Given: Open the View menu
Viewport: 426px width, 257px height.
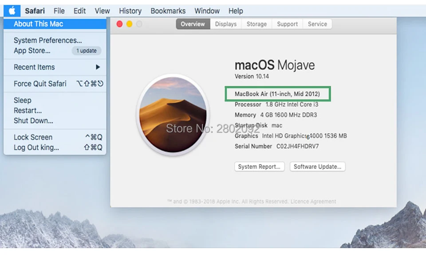Looking at the screenshot, I should [102, 11].
